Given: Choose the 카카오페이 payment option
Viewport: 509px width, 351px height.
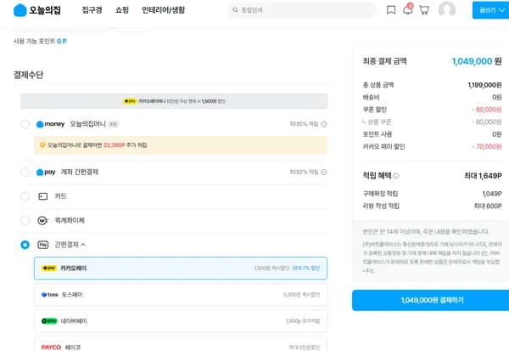Looking at the screenshot, I should coord(181,268).
